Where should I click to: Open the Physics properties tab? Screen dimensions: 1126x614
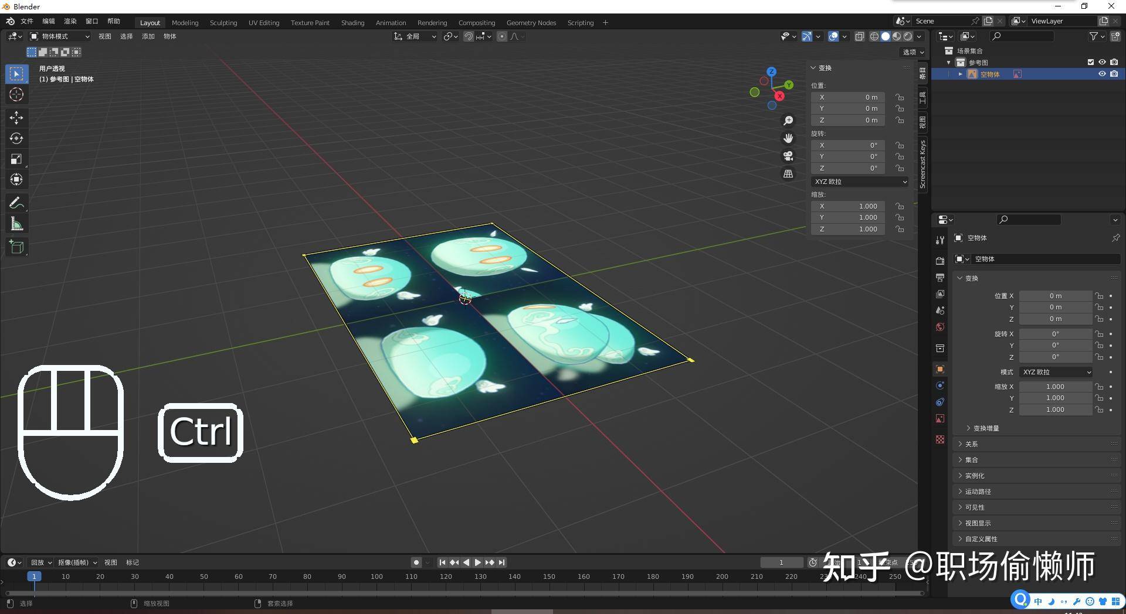tap(940, 386)
